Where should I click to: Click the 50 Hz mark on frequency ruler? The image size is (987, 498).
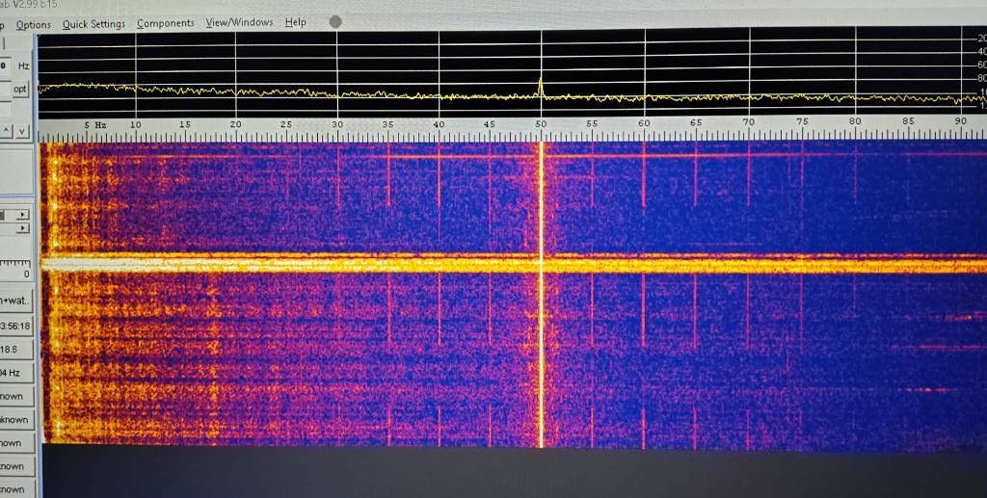point(541,124)
